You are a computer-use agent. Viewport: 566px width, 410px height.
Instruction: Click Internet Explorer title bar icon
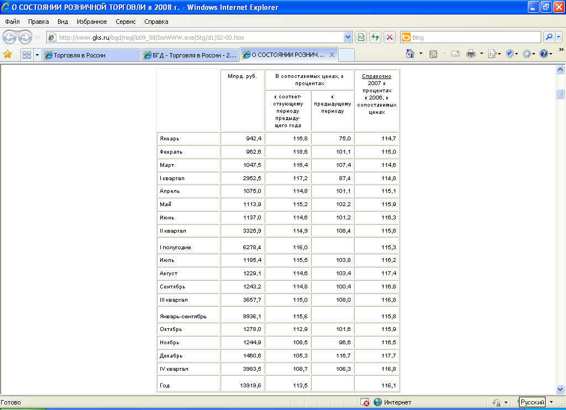[x=5, y=7]
